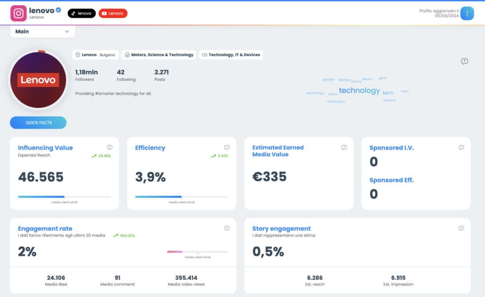Click the QUICK FACTS button
The height and width of the screenshot is (297, 485).
coord(38,123)
